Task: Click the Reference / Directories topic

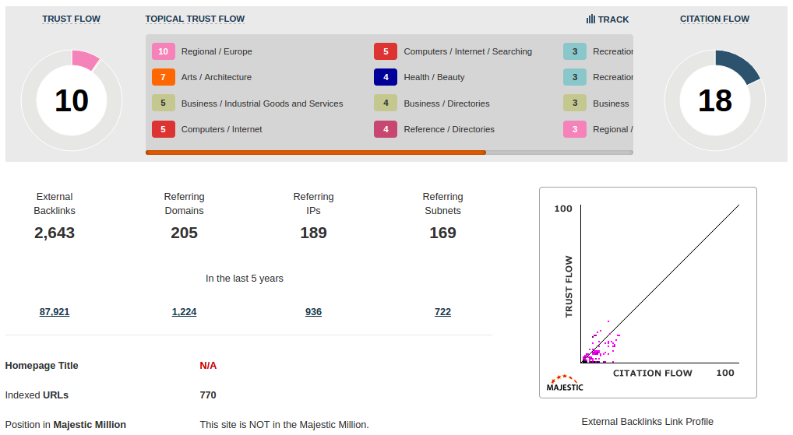Action: tap(449, 129)
